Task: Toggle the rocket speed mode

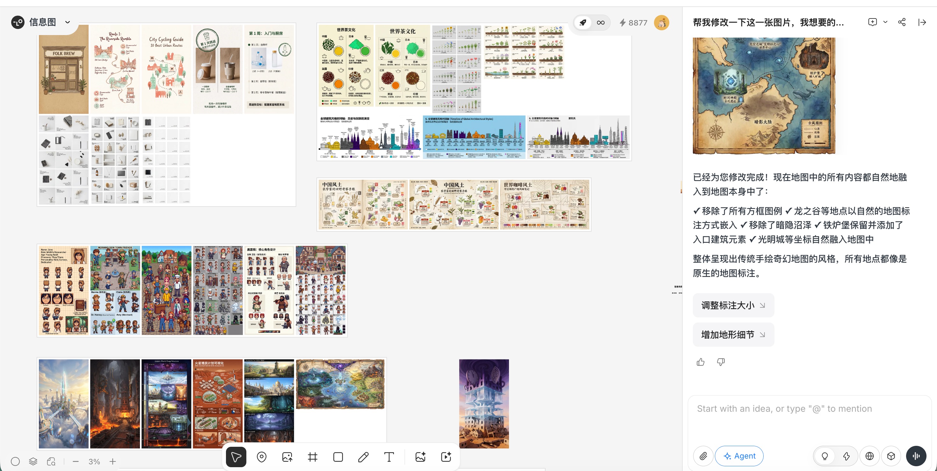Action: pos(583,23)
